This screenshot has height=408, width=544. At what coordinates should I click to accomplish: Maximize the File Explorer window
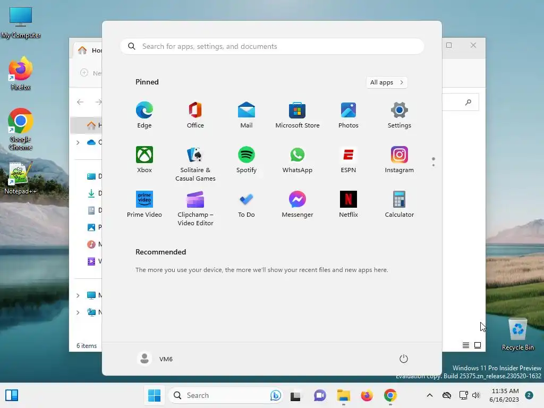(x=449, y=45)
